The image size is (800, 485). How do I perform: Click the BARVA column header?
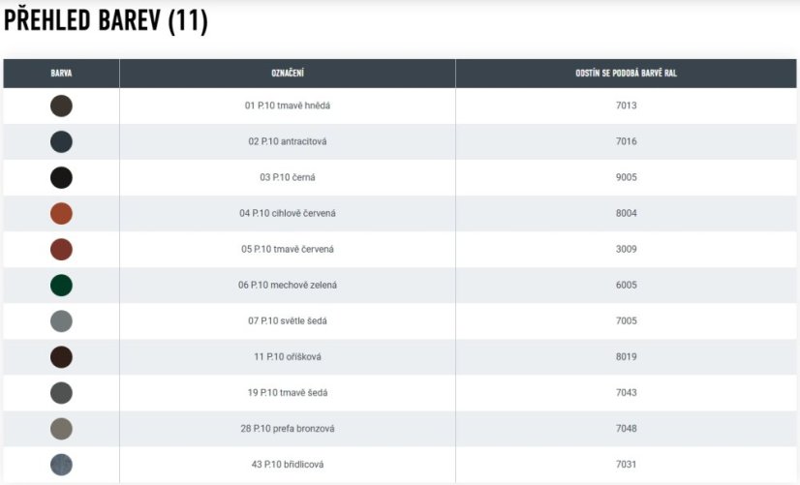tap(61, 74)
